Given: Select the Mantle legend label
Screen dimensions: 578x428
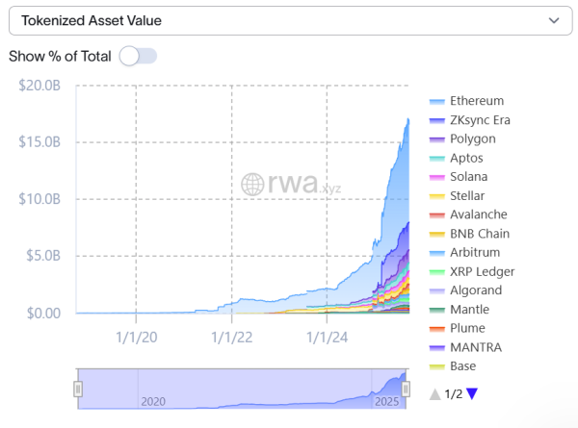Looking at the screenshot, I should coord(469,310).
